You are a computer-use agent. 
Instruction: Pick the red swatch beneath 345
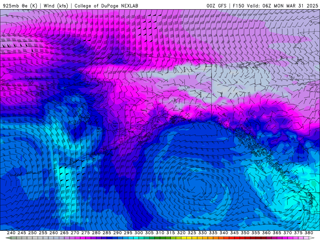(x=237, y=238)
